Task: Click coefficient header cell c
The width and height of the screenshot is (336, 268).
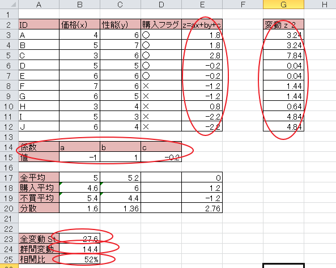Action: click(x=161, y=147)
